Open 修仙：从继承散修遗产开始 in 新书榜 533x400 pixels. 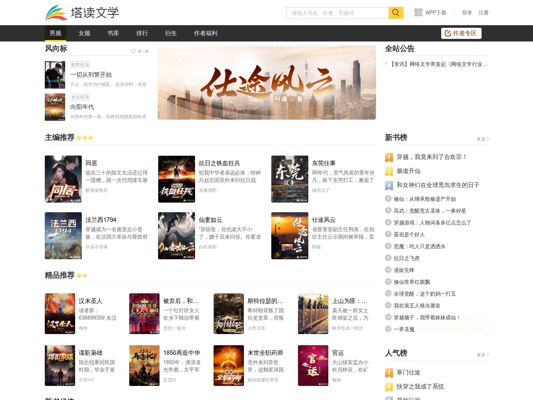point(425,199)
